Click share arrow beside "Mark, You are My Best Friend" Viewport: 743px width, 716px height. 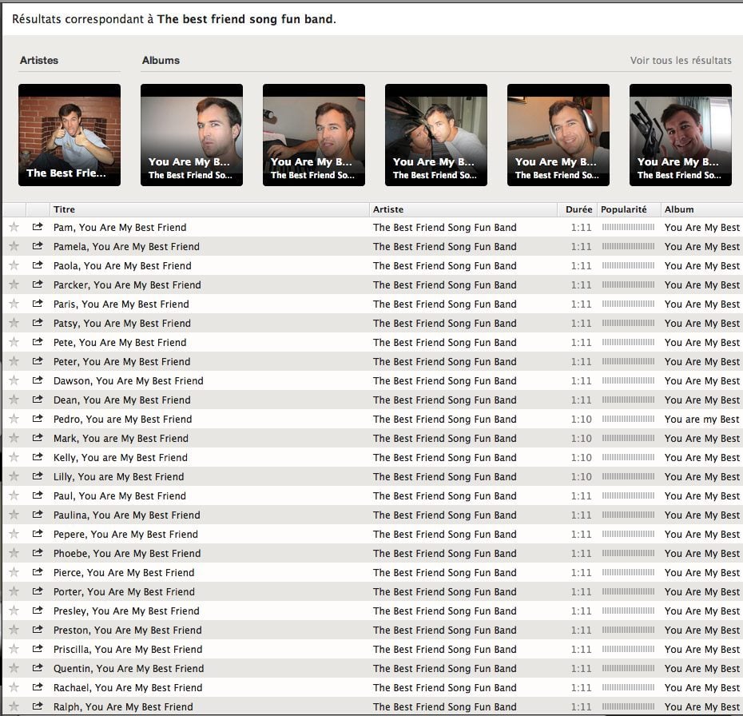pyautogui.click(x=38, y=438)
